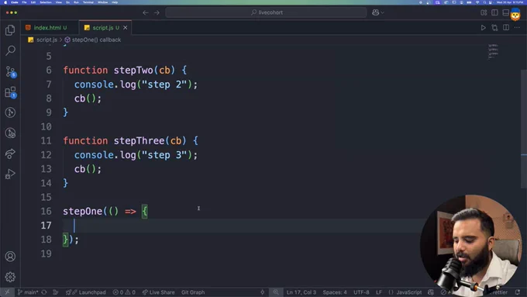Place cursor on stepThree function name
Image resolution: width=527 pixels, height=297 pixels.
pyautogui.click(x=139, y=140)
